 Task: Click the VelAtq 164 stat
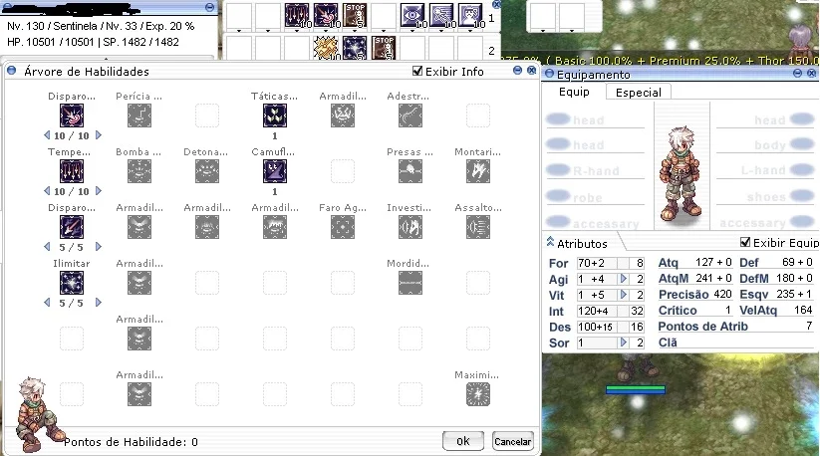(x=776, y=311)
